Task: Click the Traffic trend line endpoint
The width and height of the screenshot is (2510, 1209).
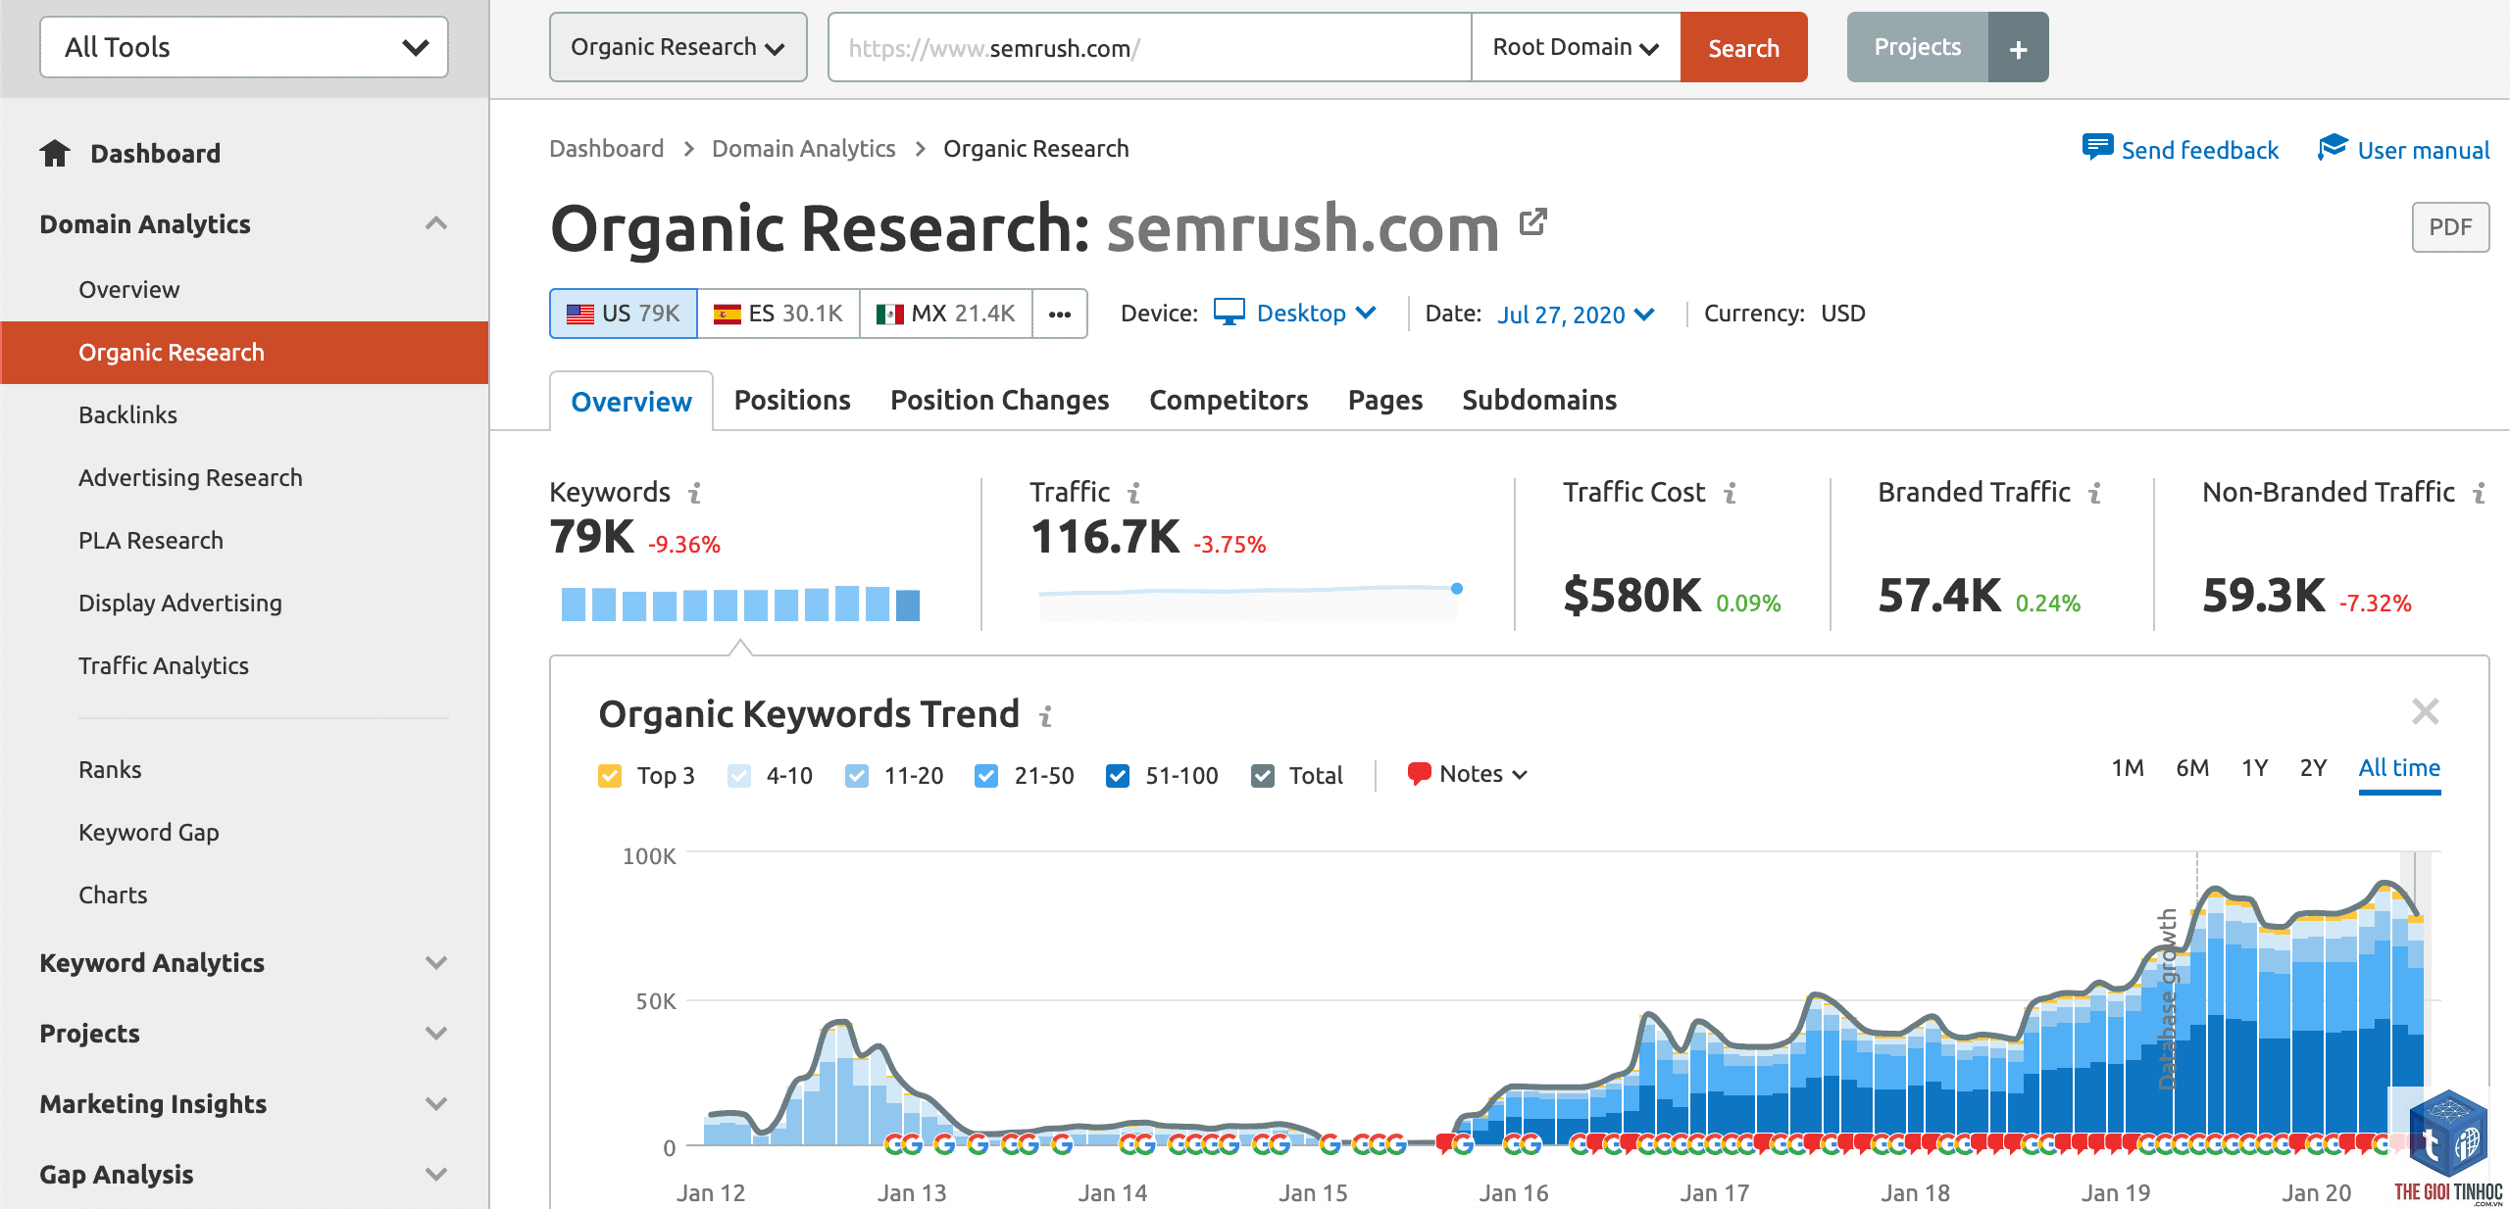Action: [1457, 589]
